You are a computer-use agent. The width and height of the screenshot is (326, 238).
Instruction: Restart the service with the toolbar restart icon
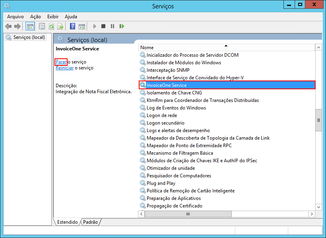[x=122, y=26]
